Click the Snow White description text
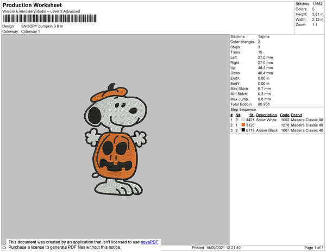Screen dimensions: 326x252 click(266, 120)
